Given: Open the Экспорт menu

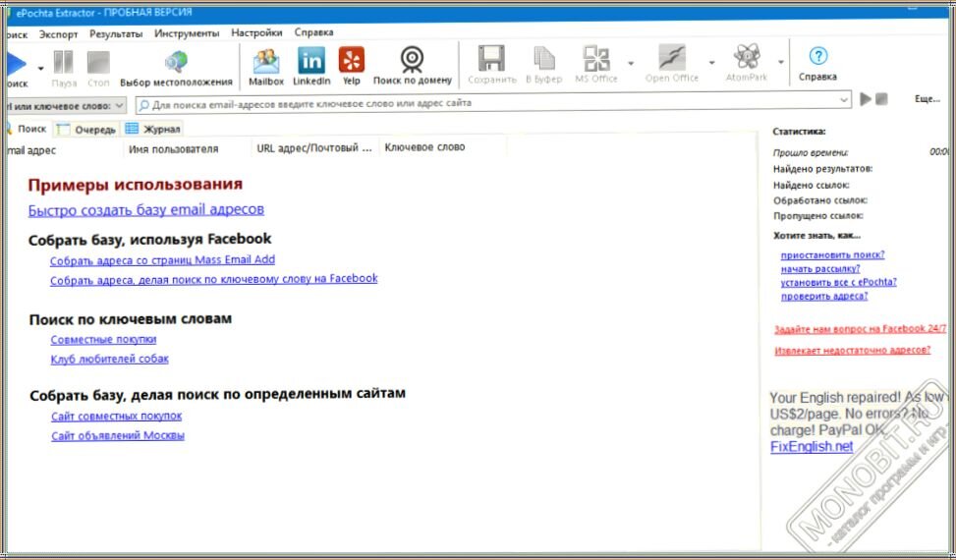Looking at the screenshot, I should click(59, 34).
